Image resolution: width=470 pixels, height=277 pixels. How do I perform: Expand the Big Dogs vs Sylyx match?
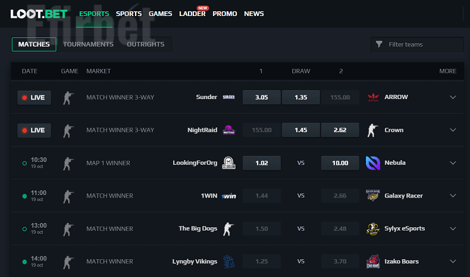pos(453,228)
